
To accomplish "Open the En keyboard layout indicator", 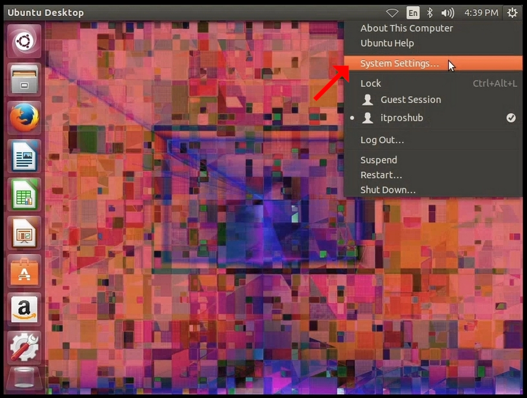I will [413, 13].
